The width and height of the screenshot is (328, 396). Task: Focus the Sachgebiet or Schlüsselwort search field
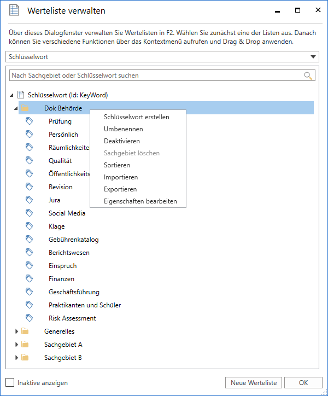[x=156, y=75]
